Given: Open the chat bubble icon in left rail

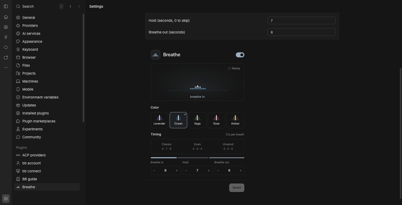Looking at the screenshot, I should click(x=6, y=47).
